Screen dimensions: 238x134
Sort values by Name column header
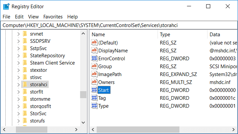click(124, 35)
